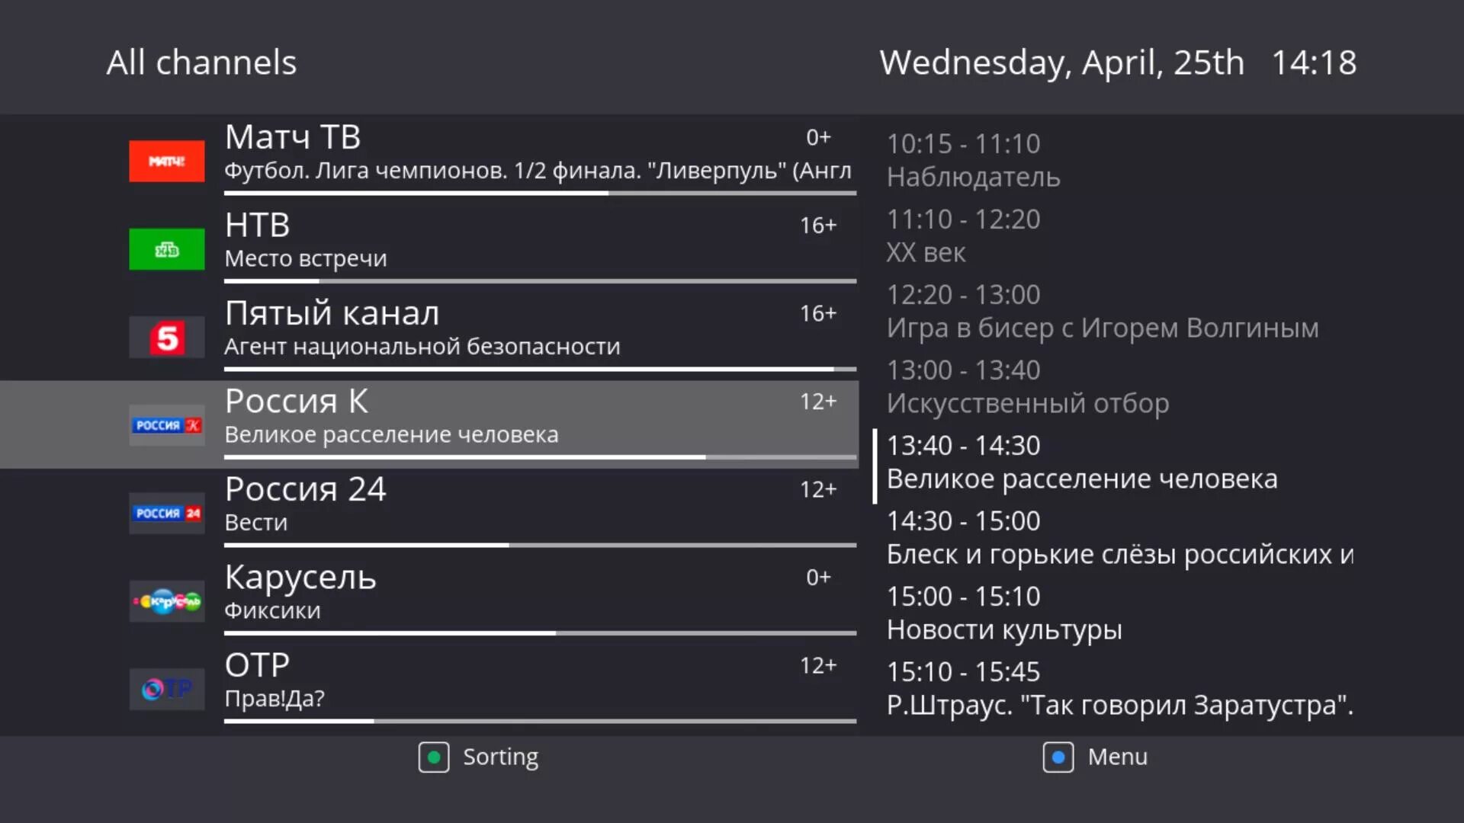Select Россия К channel icon
Screen dimensions: 1464x823
coord(166,424)
